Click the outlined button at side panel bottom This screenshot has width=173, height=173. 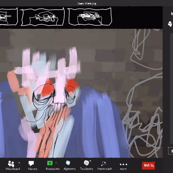pyautogui.click(x=171, y=151)
